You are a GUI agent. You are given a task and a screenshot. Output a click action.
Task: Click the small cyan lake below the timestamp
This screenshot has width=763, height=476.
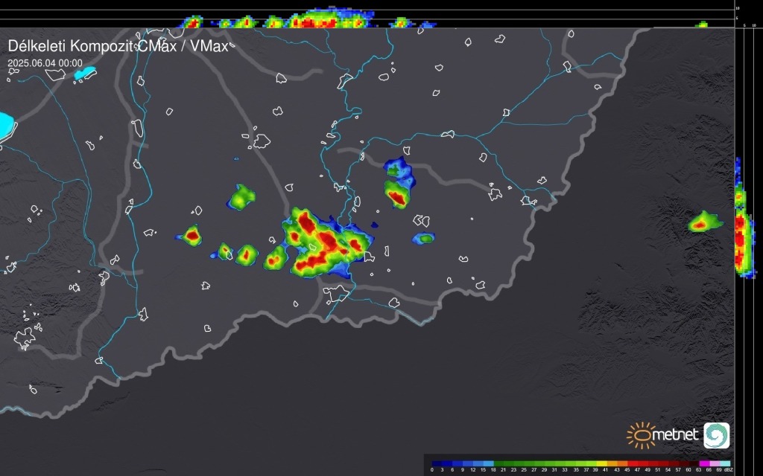(85, 74)
